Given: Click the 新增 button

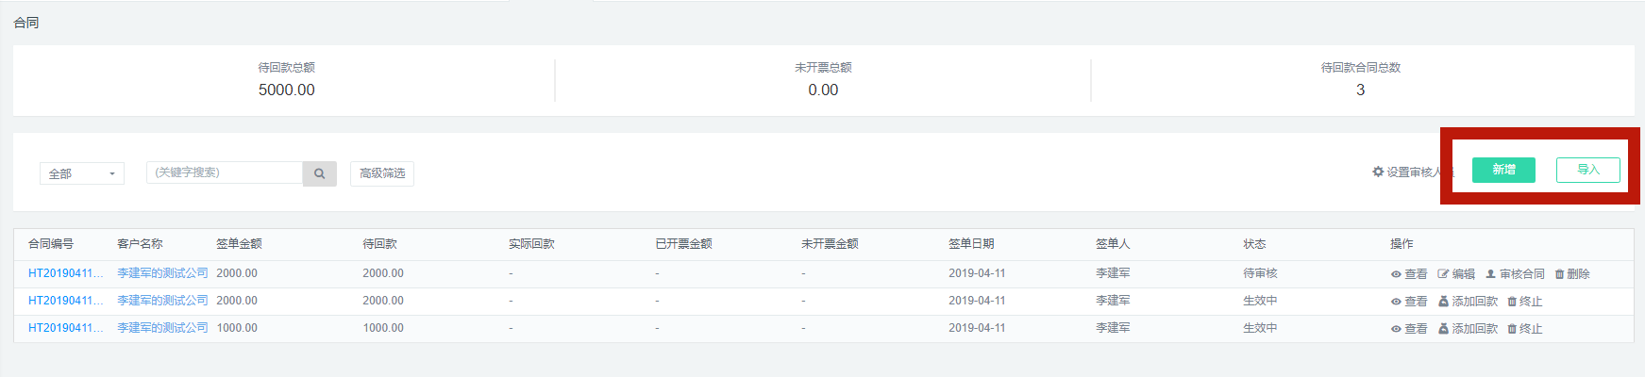Looking at the screenshot, I should point(1503,170).
